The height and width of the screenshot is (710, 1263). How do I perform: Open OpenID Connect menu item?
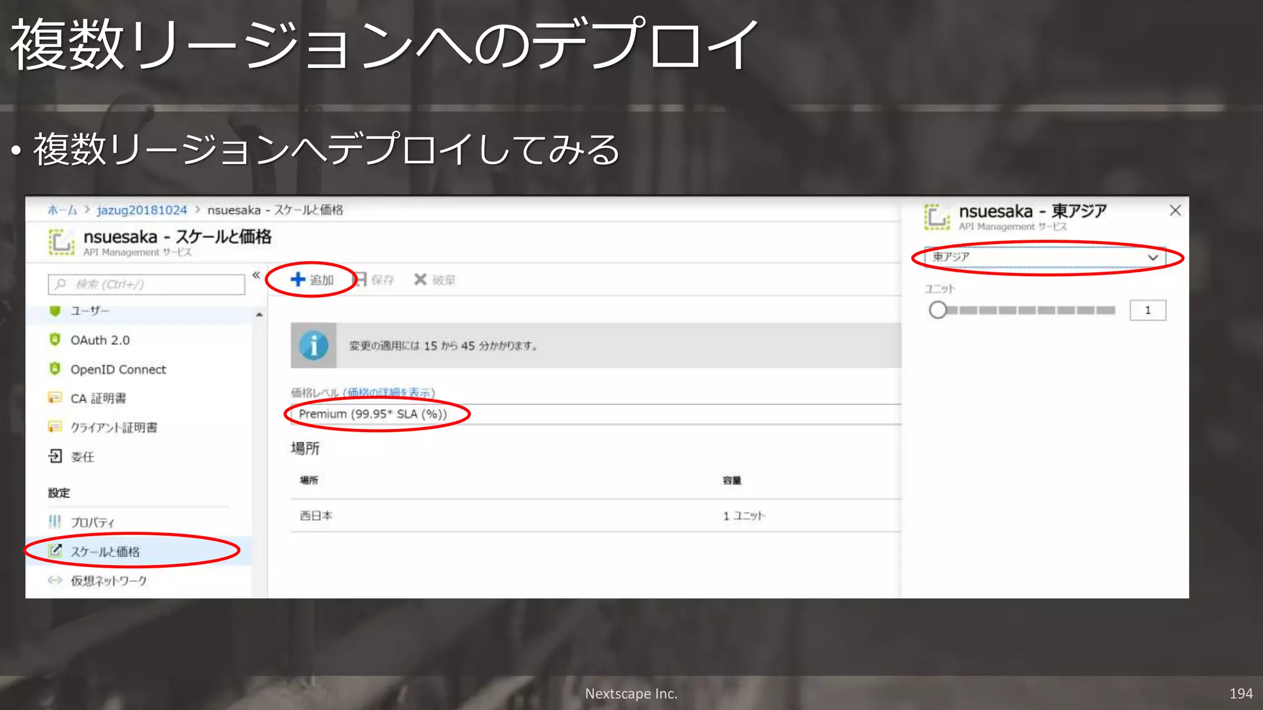tap(118, 369)
